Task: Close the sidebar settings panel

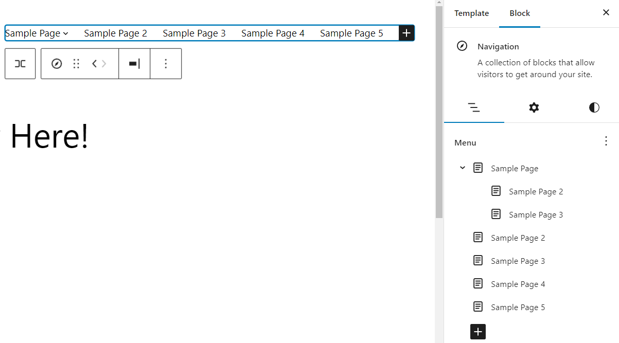Action: pyautogui.click(x=606, y=12)
